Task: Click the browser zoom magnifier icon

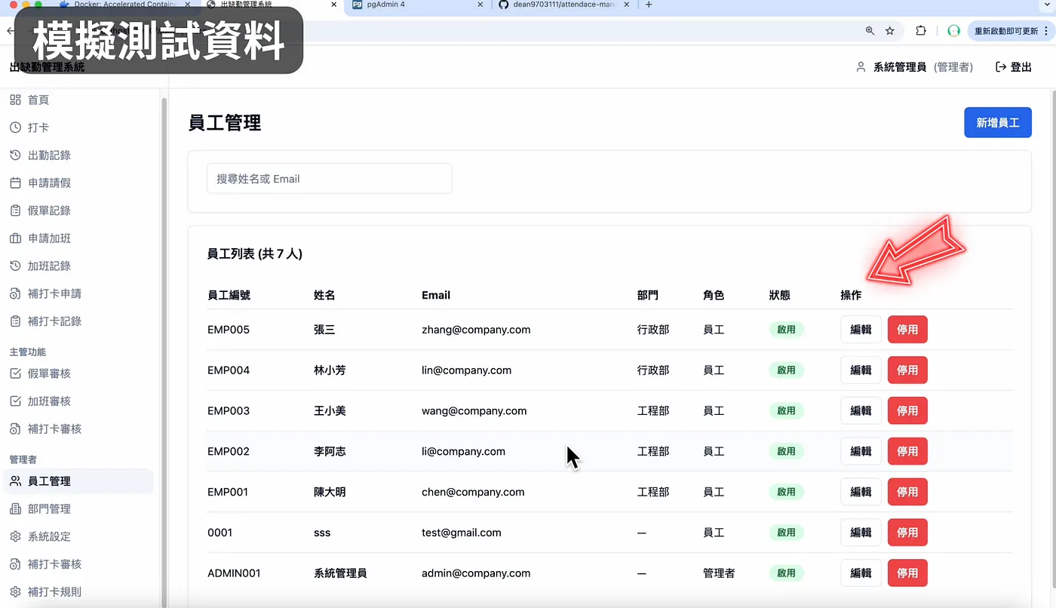Action: pyautogui.click(x=870, y=31)
